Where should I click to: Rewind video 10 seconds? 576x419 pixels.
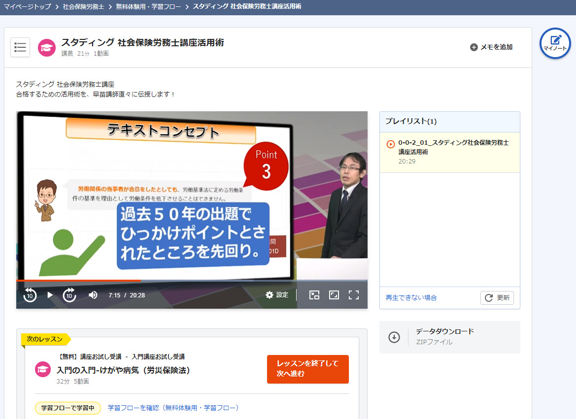30,295
